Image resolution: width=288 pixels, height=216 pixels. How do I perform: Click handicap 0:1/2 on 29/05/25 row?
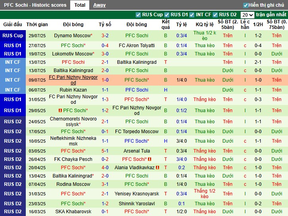[182, 111]
